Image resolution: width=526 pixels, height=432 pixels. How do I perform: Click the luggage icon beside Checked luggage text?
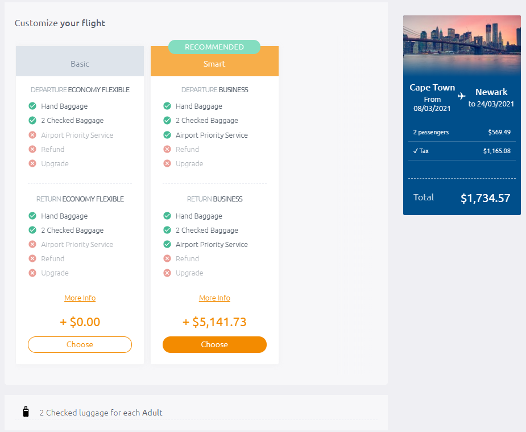[x=26, y=412]
